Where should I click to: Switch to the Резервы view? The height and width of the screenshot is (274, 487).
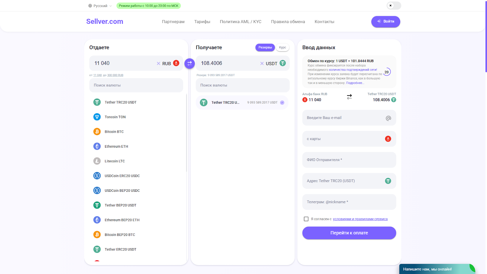click(x=265, y=47)
